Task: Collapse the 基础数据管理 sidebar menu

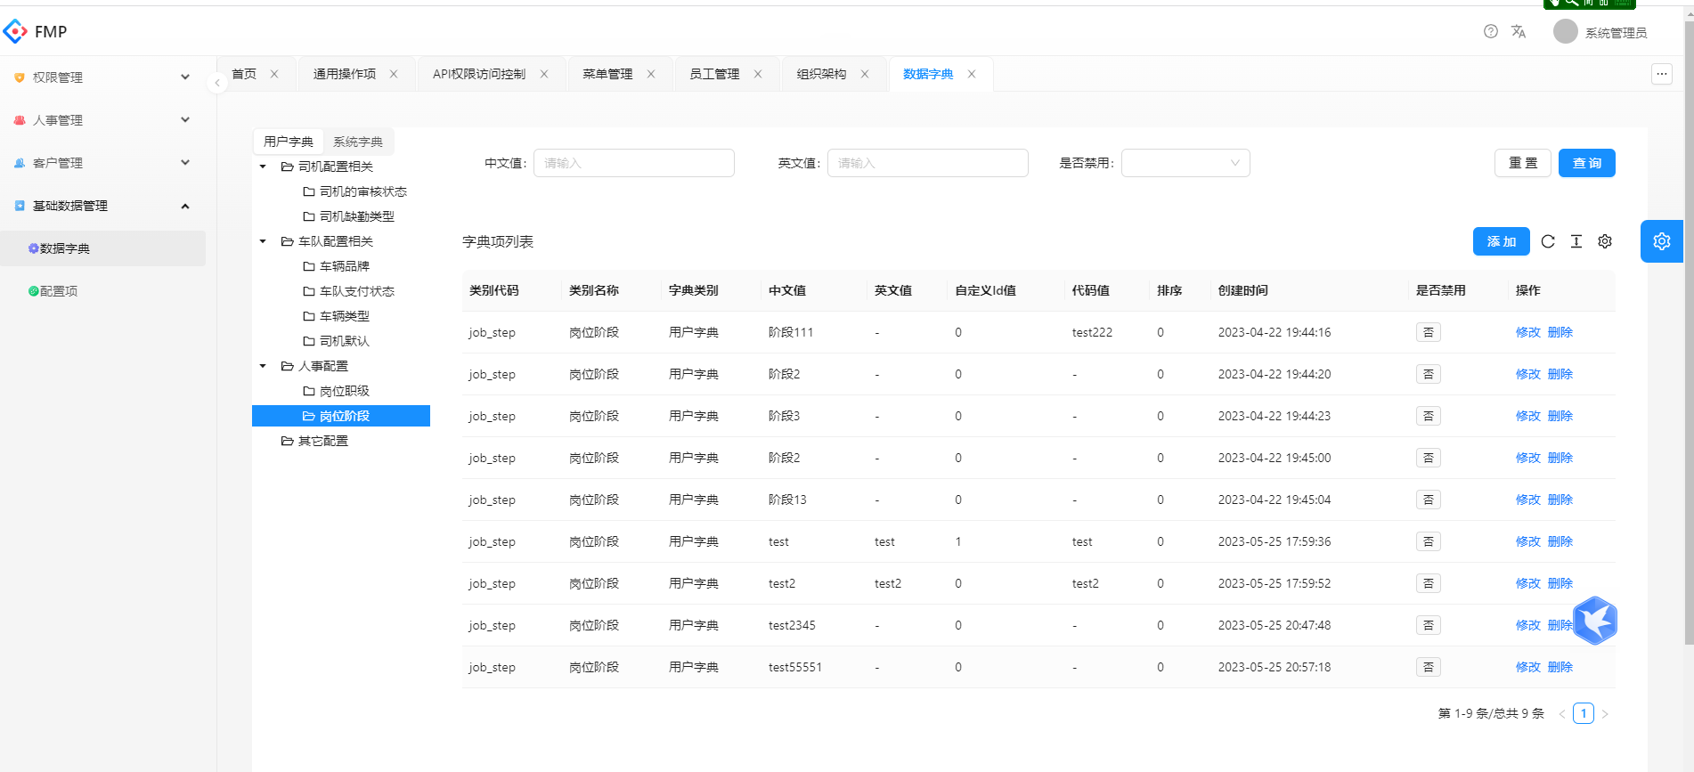Action: pos(185,206)
